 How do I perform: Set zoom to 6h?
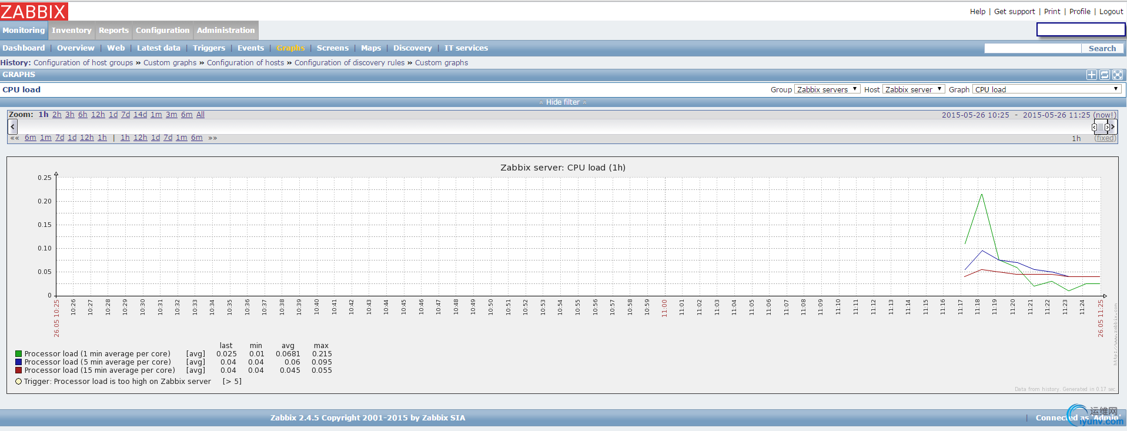[83, 115]
